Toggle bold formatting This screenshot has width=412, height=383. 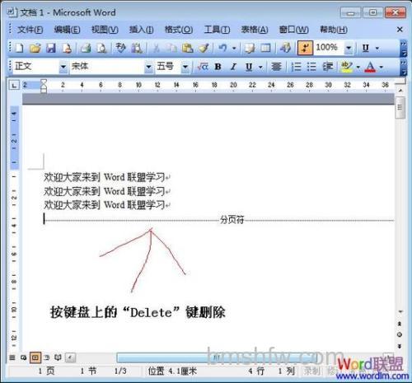[x=218, y=67]
